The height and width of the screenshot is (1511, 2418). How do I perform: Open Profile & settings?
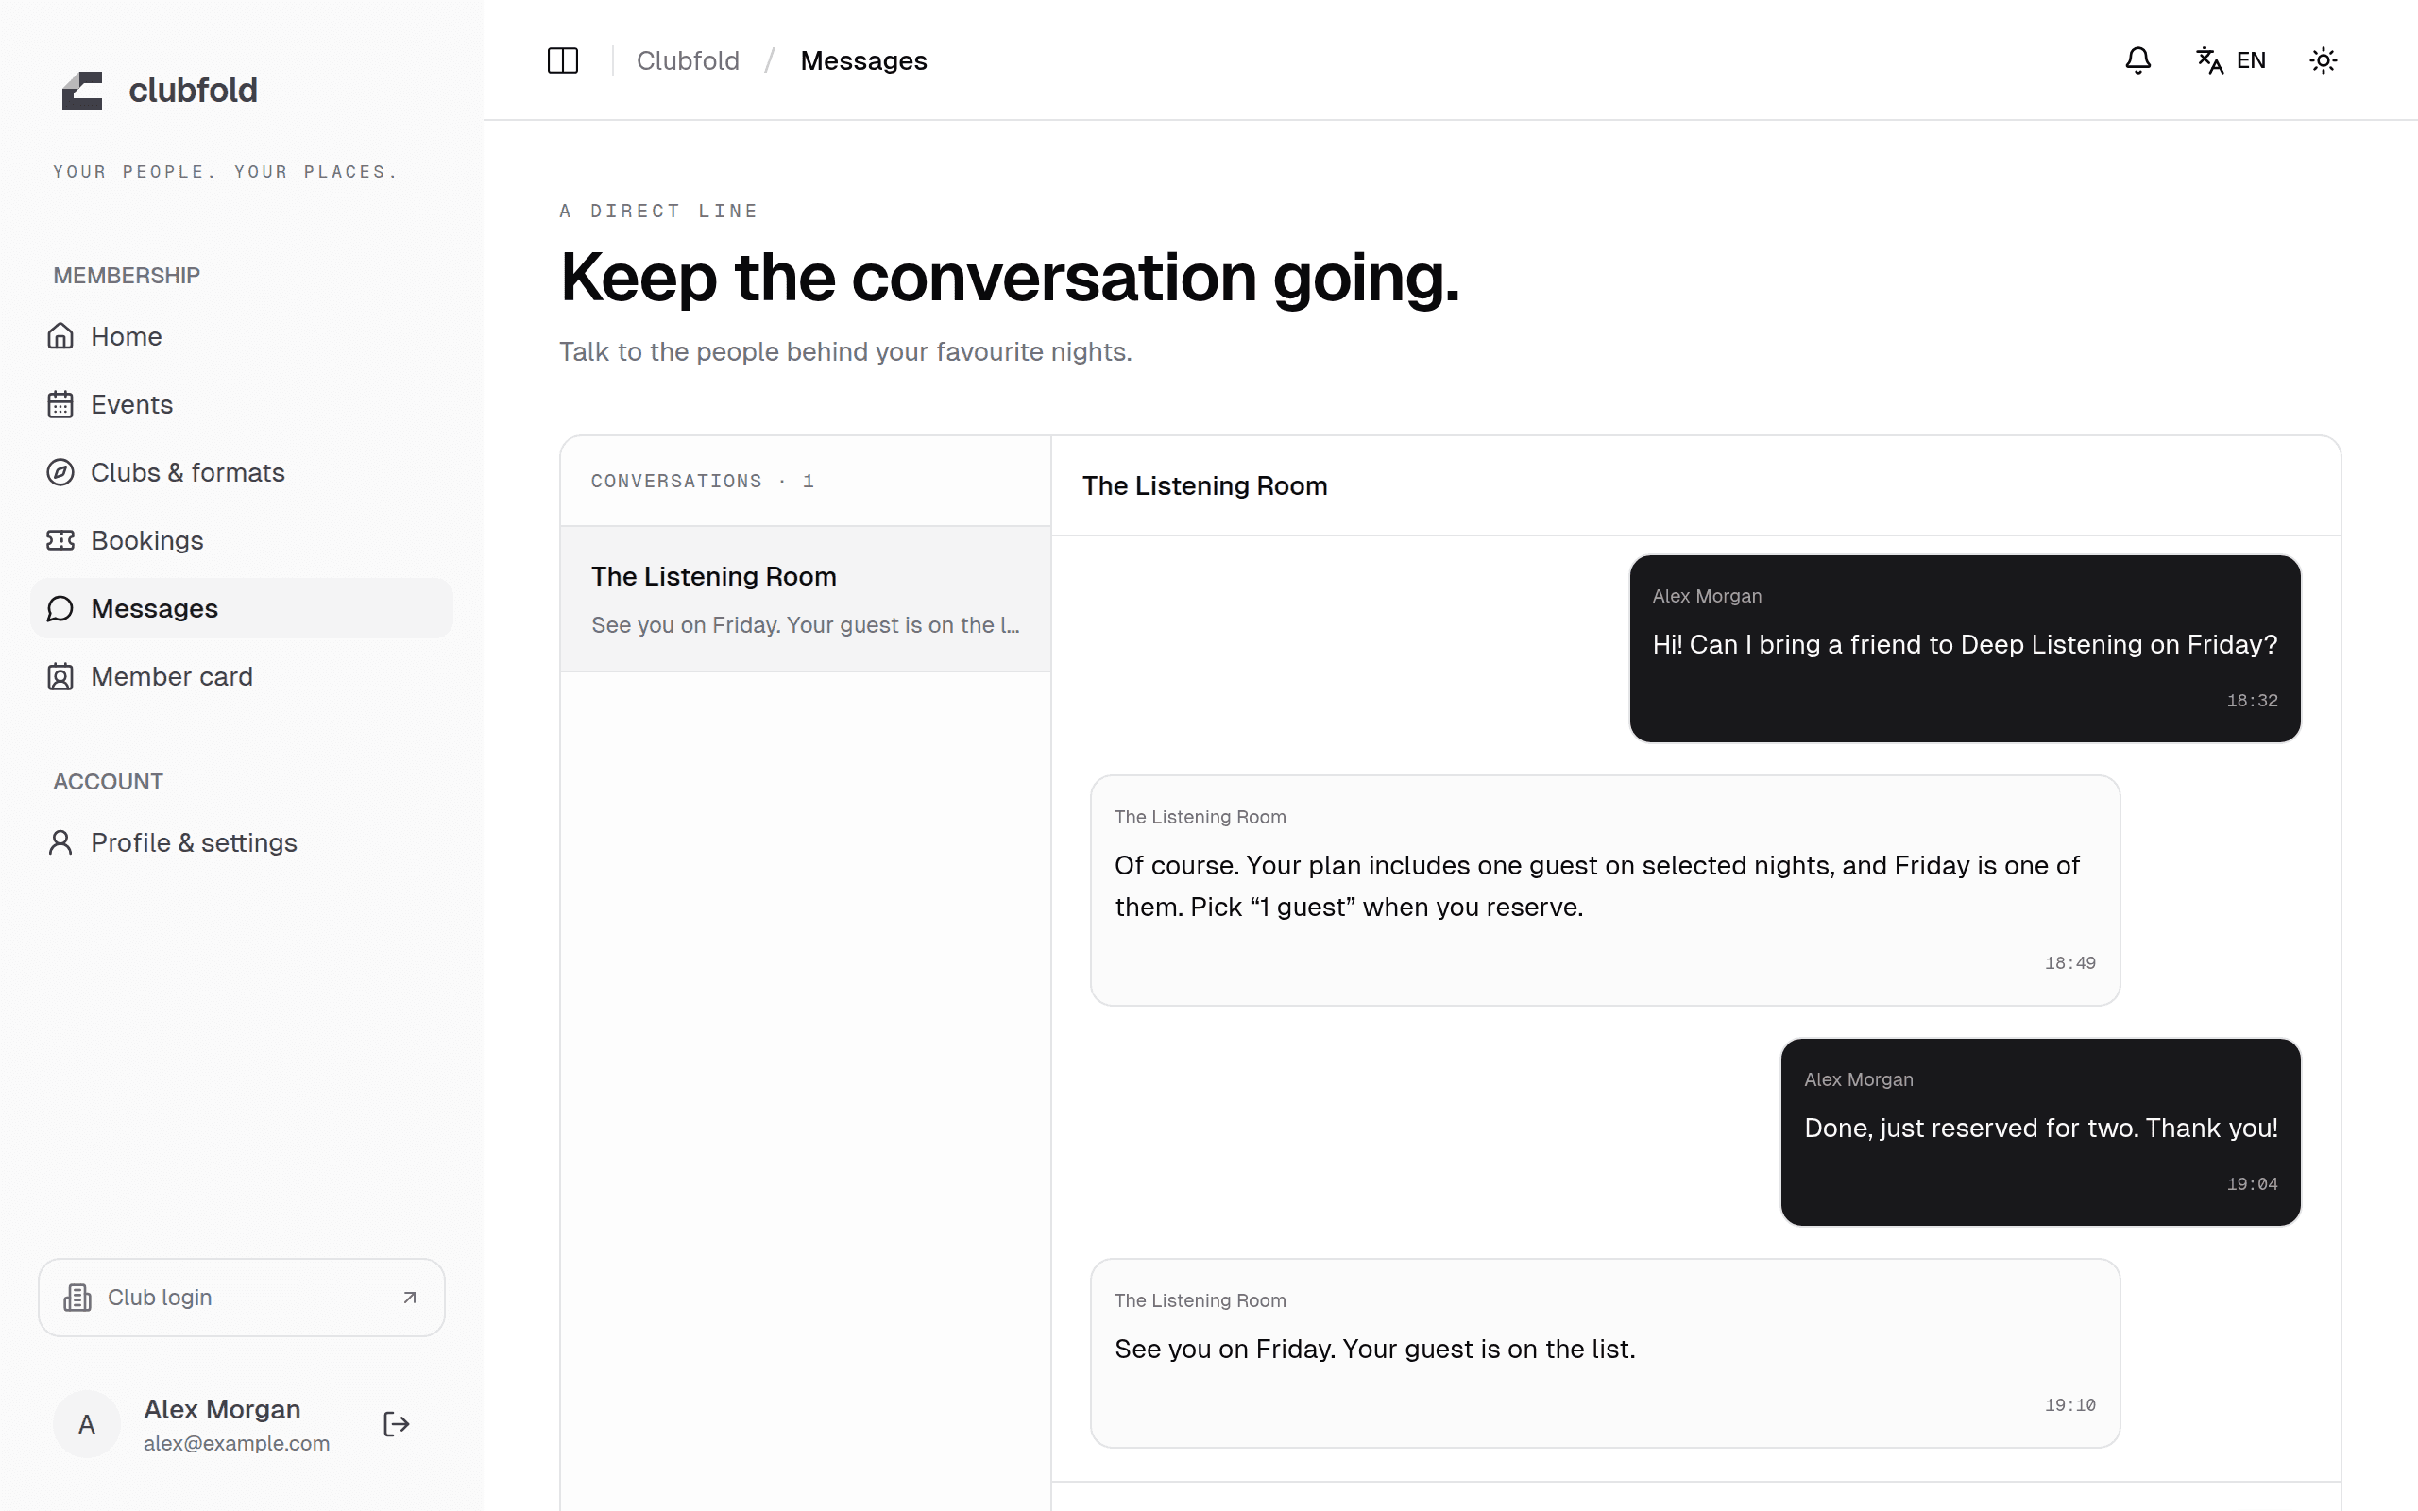(242, 842)
